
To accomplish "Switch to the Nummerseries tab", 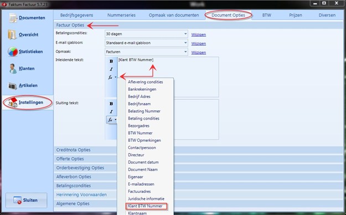I will (x=121, y=16).
